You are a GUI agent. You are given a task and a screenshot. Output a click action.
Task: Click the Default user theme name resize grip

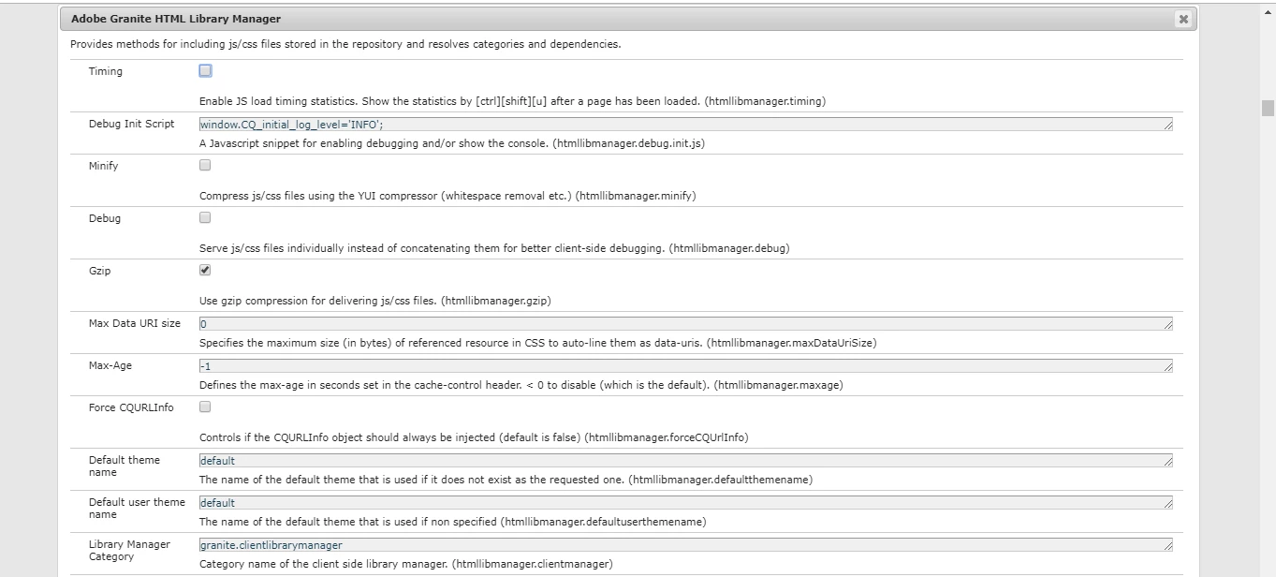pos(1167,504)
